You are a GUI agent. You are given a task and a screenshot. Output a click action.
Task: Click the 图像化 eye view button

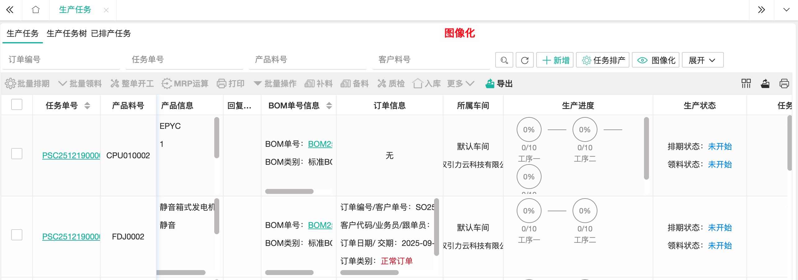[656, 60]
